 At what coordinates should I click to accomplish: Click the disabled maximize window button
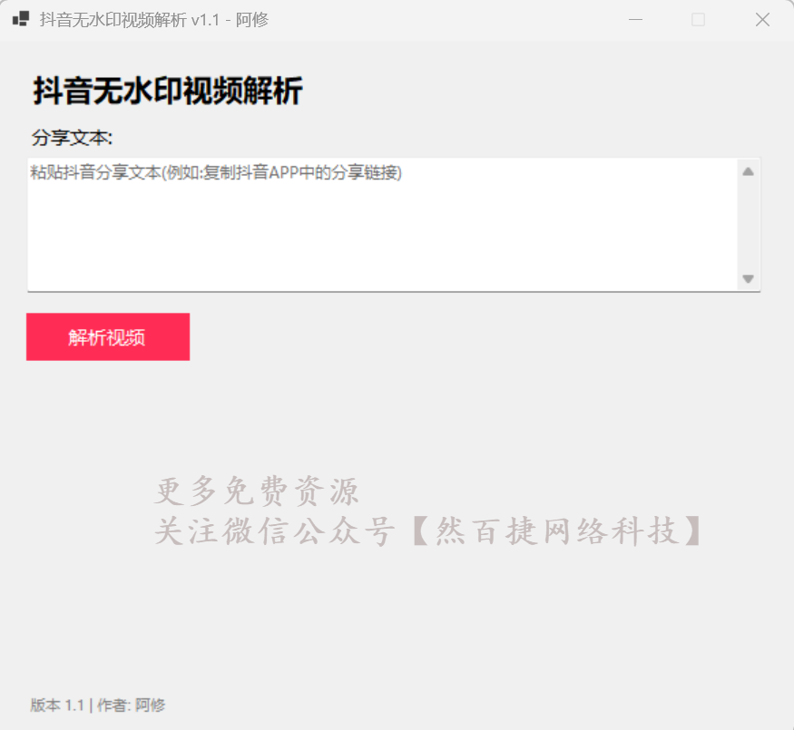pyautogui.click(x=699, y=20)
